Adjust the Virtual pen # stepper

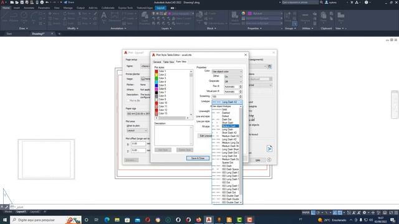[x=241, y=91]
